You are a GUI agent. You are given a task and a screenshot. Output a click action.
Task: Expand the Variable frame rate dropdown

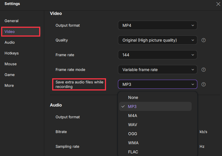(157, 69)
